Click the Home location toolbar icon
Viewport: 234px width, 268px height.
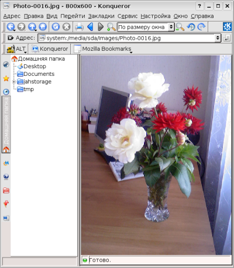click(x=43, y=27)
